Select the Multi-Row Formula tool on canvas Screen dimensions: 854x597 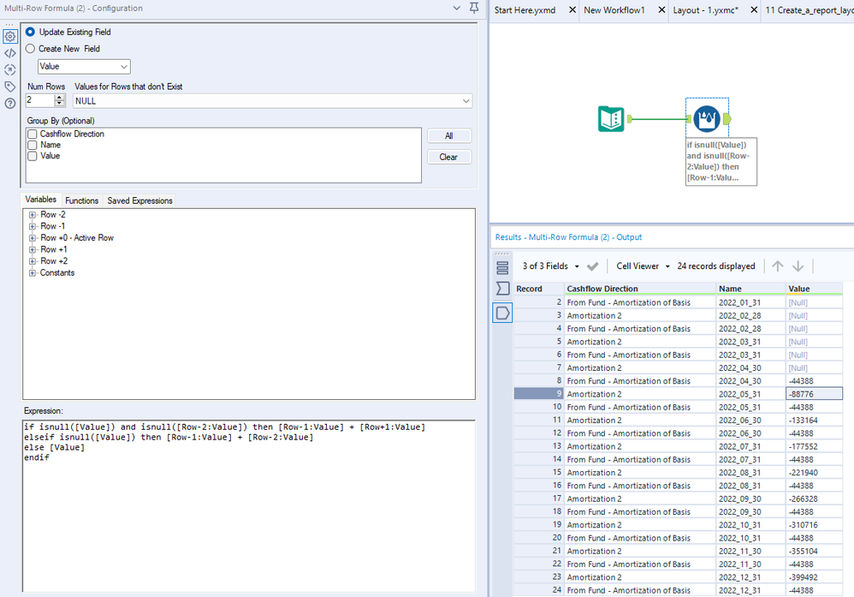click(x=707, y=118)
